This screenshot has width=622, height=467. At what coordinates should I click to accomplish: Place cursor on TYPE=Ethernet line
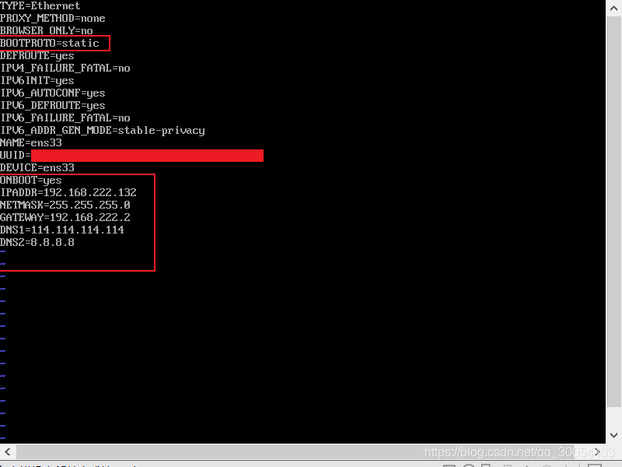coord(40,6)
